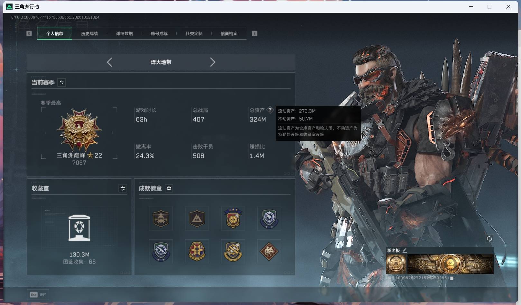Toggle the swap icon in 收藏室 panel
The width and height of the screenshot is (521, 305).
(x=123, y=188)
